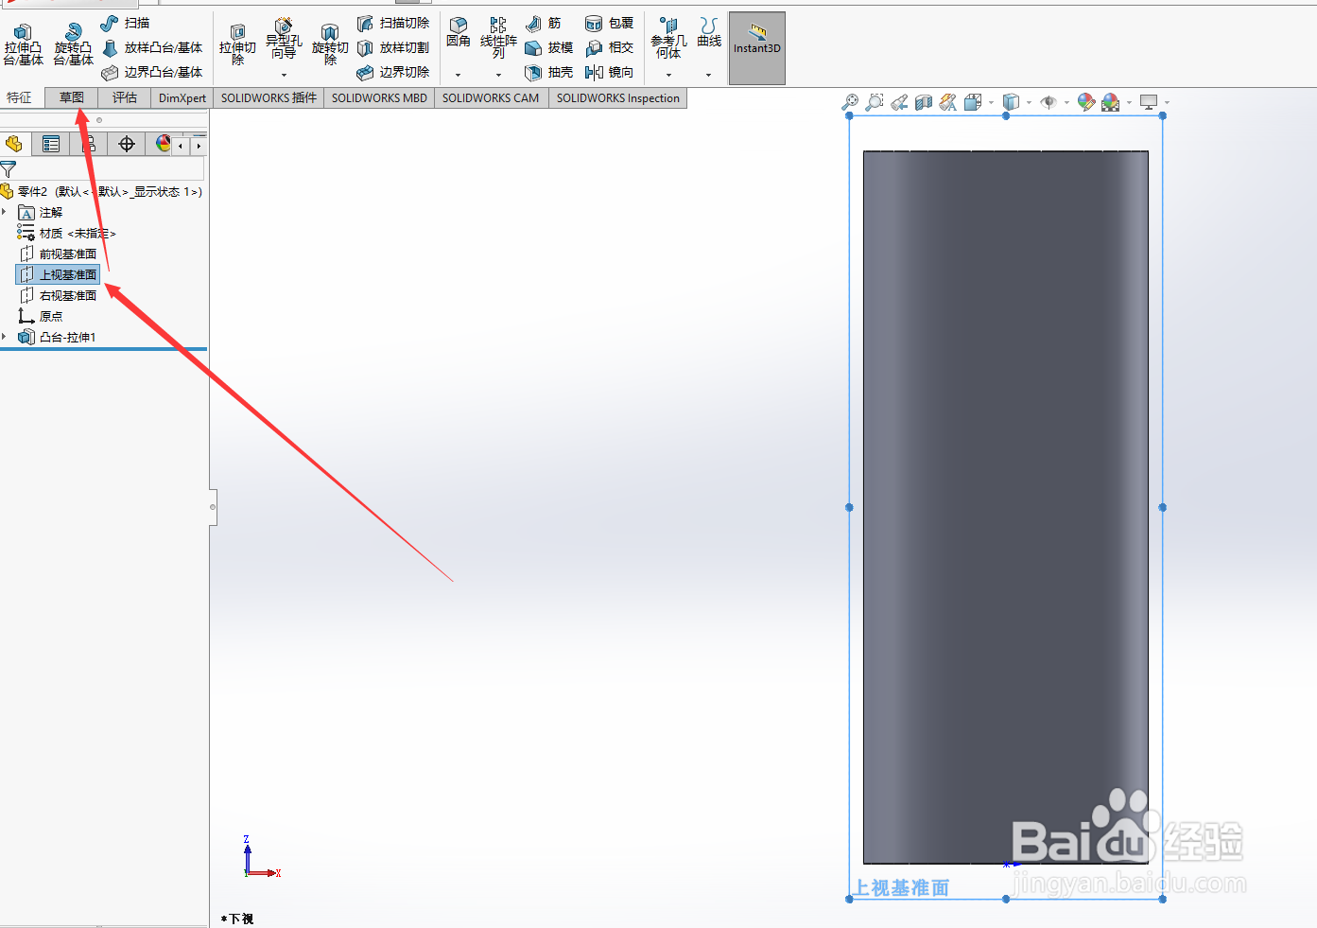
Task: Open the 异型孔向导 hole wizard
Action: (284, 39)
